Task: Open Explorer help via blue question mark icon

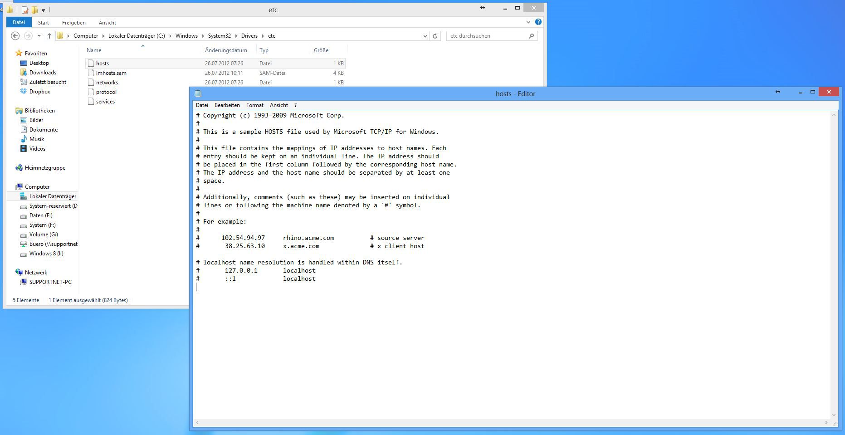Action: tap(538, 22)
